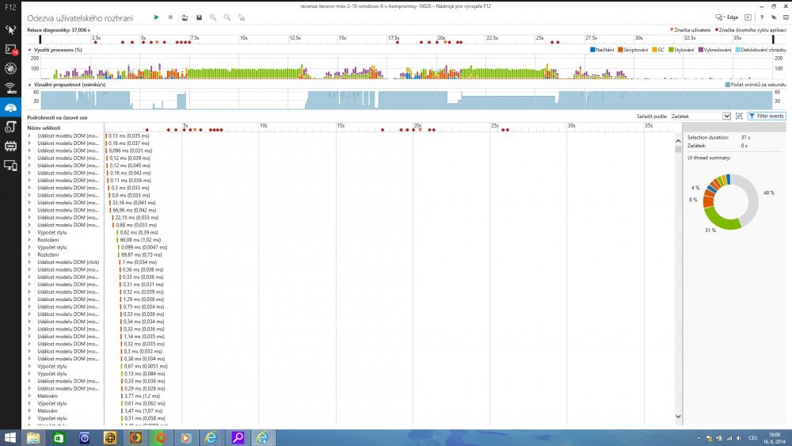The height and width of the screenshot is (446, 792).
Task: Import a profiling session file
Action: click(185, 17)
